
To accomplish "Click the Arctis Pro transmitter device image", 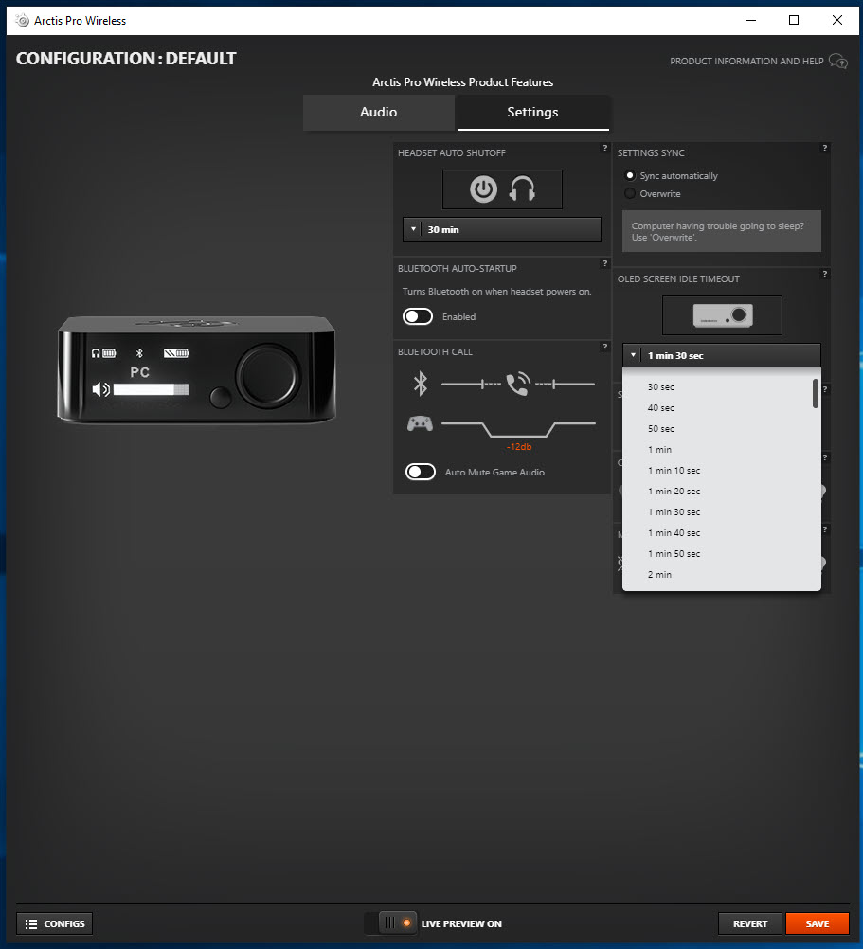I will pos(197,369).
